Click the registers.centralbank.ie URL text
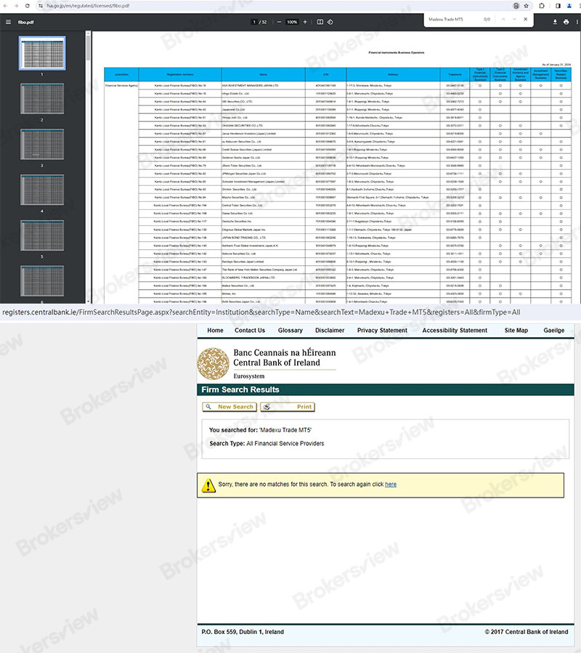Screen dimensions: 581x653 click(261, 312)
